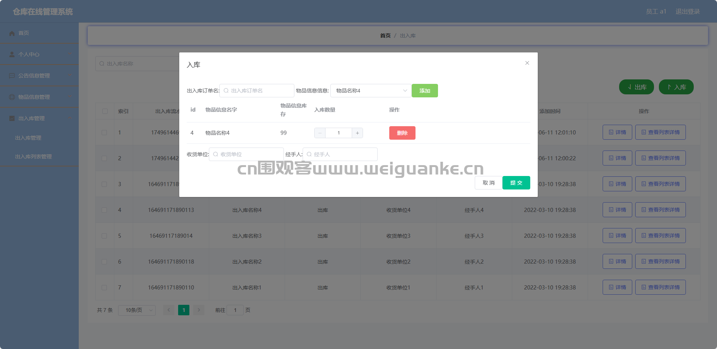
Task: Open 详情 for 出入库名称2 row
Action: 617,261
